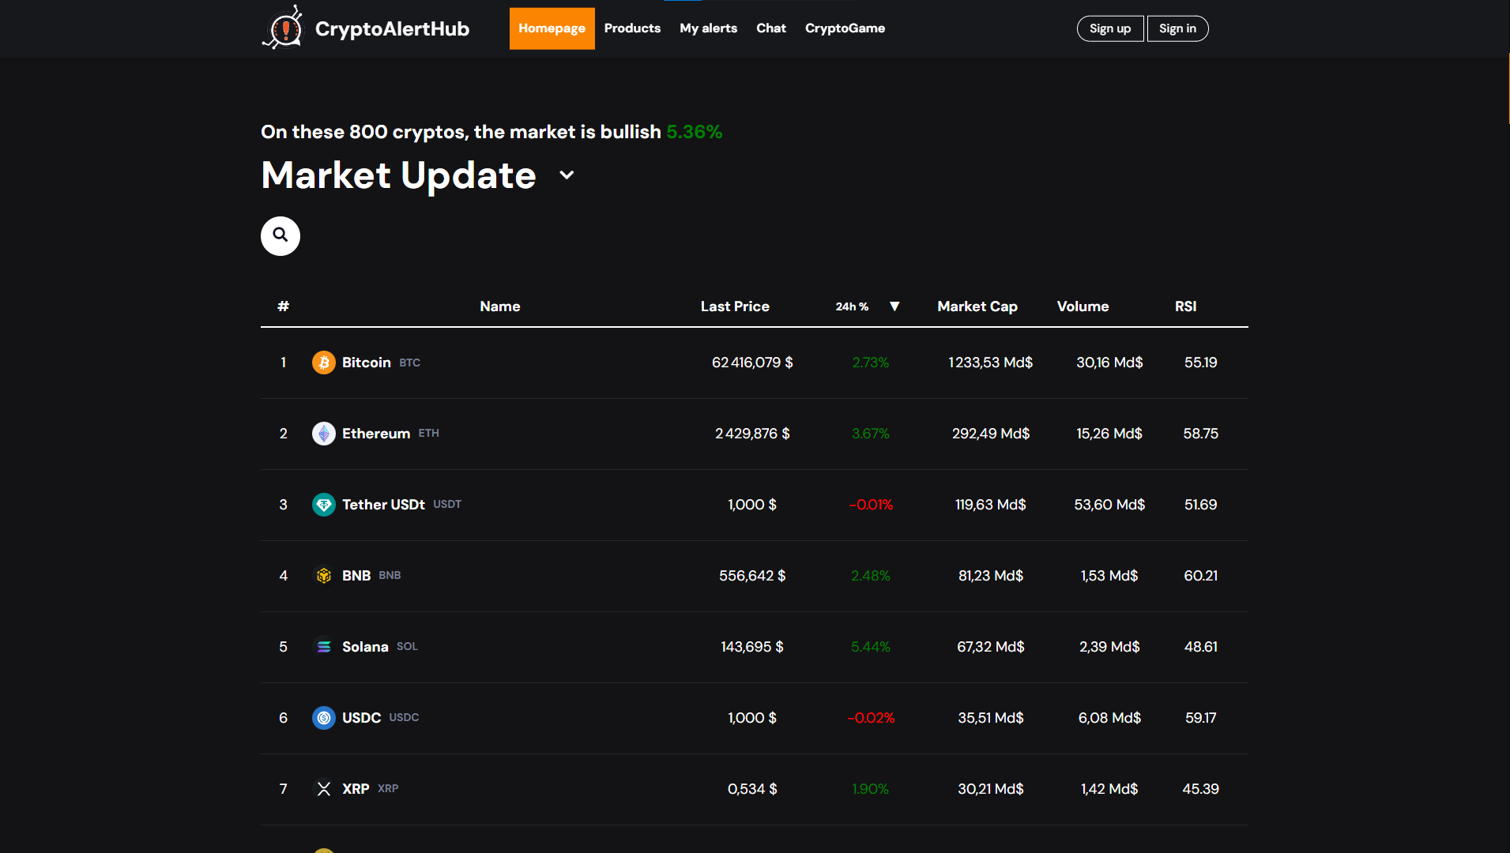The width and height of the screenshot is (1510, 853).
Task: Click Solana's last price 143,695 $
Action: (752, 647)
